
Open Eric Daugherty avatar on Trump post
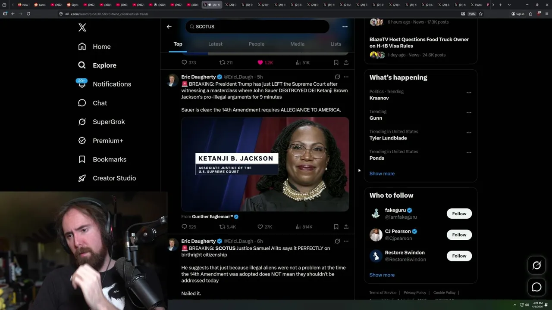coord(172,80)
